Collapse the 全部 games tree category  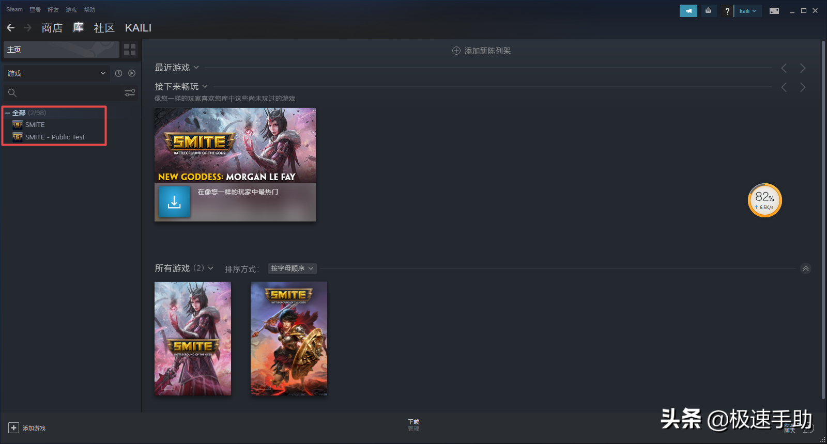click(x=7, y=113)
